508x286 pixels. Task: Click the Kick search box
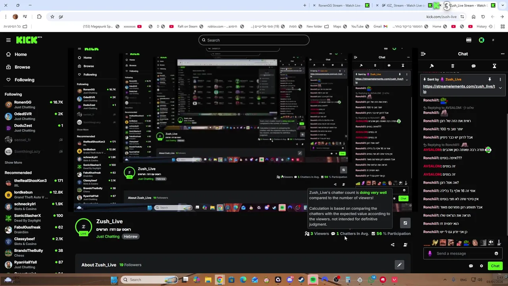pos(254,40)
